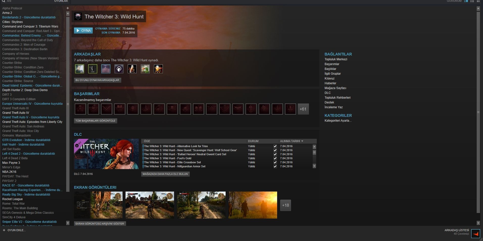Open the sunset screenshot thumbnail
Image resolution: width=483 pixels, height=241 pixels.
[x=253, y=205]
